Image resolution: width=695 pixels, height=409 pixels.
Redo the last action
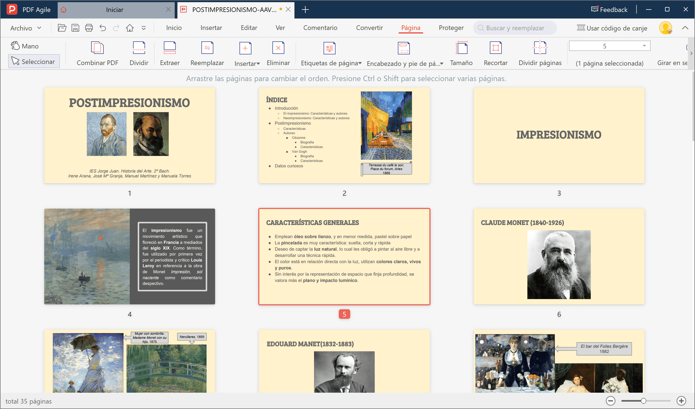tap(116, 28)
